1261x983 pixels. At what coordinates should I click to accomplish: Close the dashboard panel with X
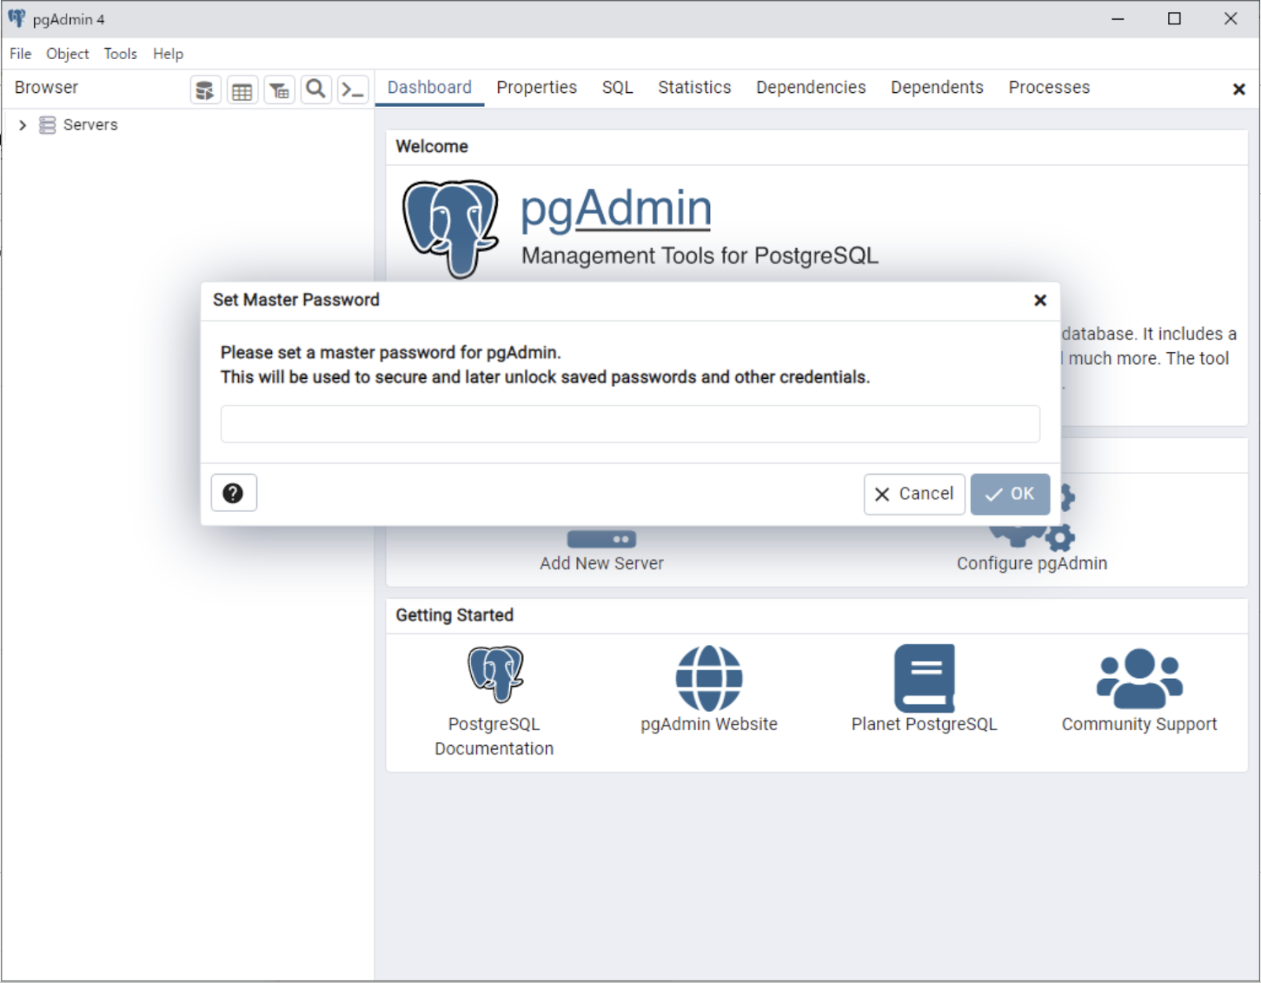(x=1238, y=90)
